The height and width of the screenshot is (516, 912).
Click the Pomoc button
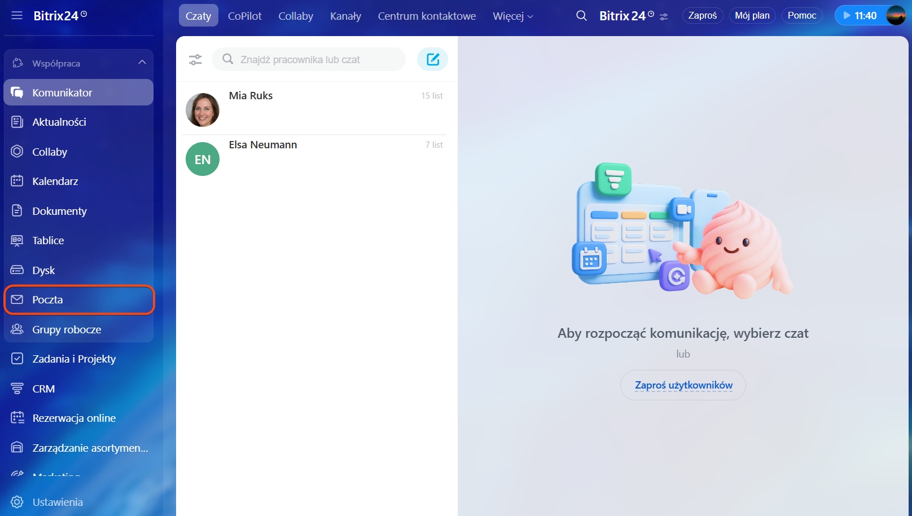pos(802,16)
